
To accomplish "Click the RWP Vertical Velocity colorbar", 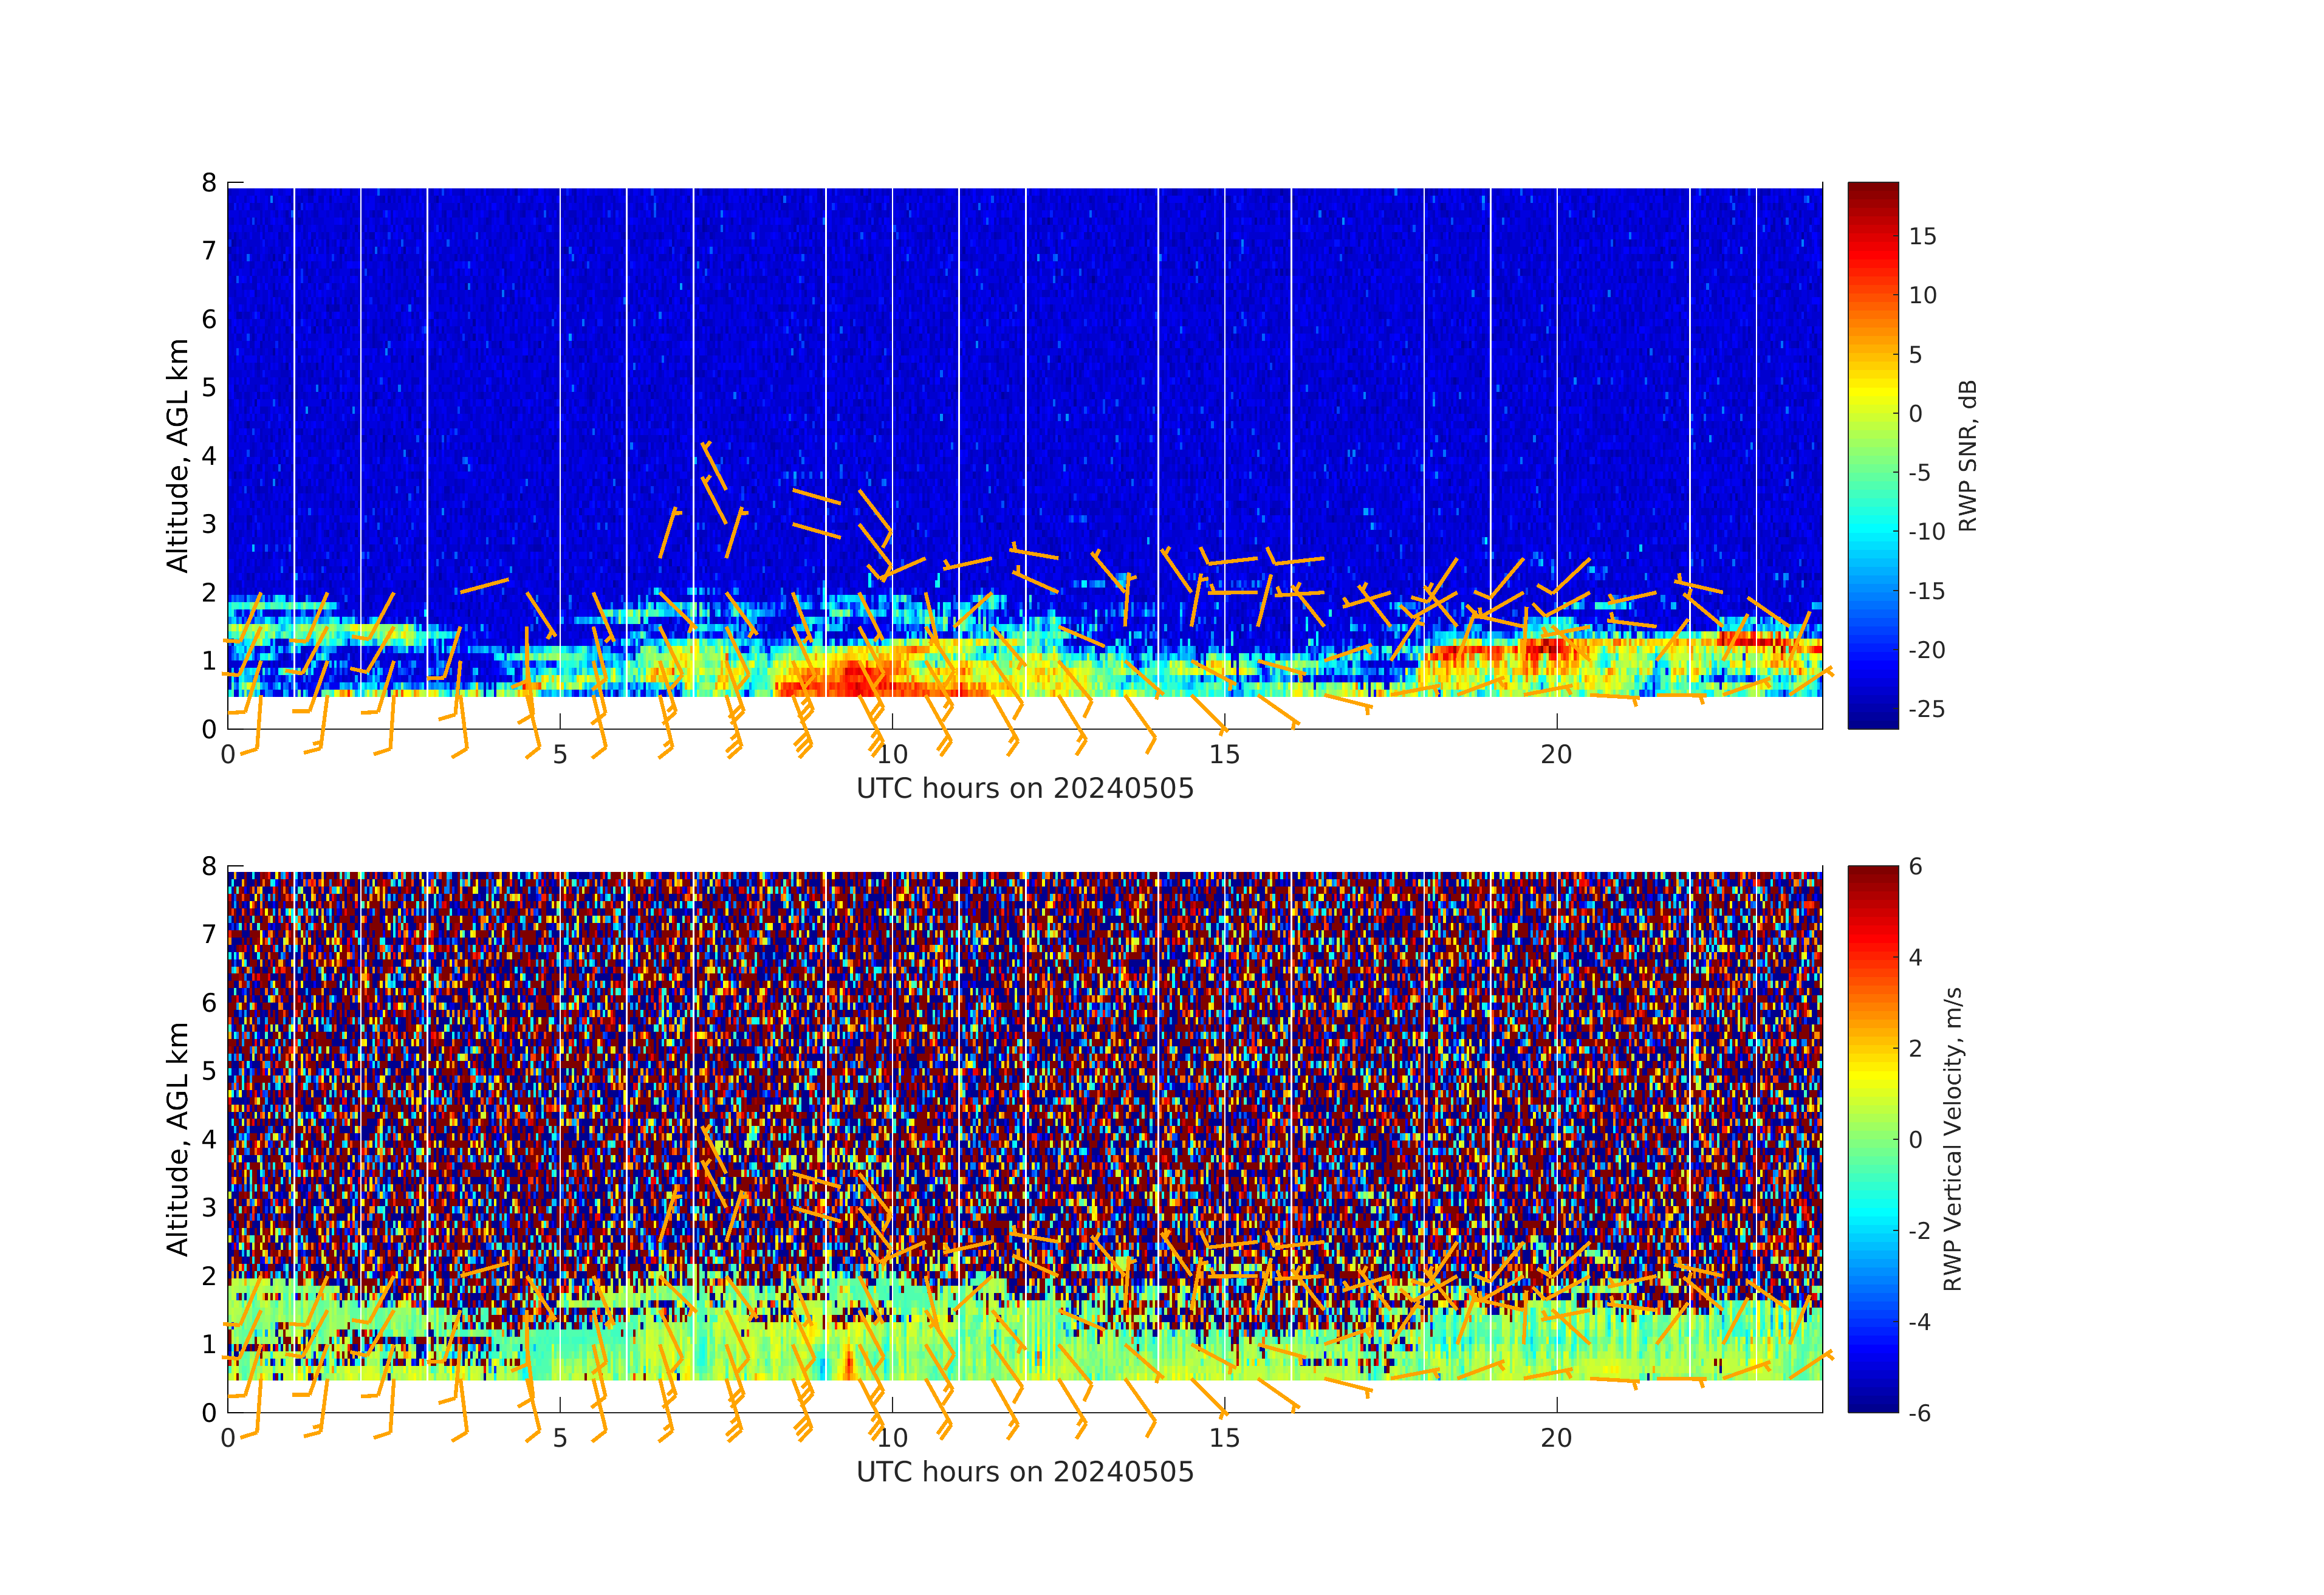I will [1872, 1138].
